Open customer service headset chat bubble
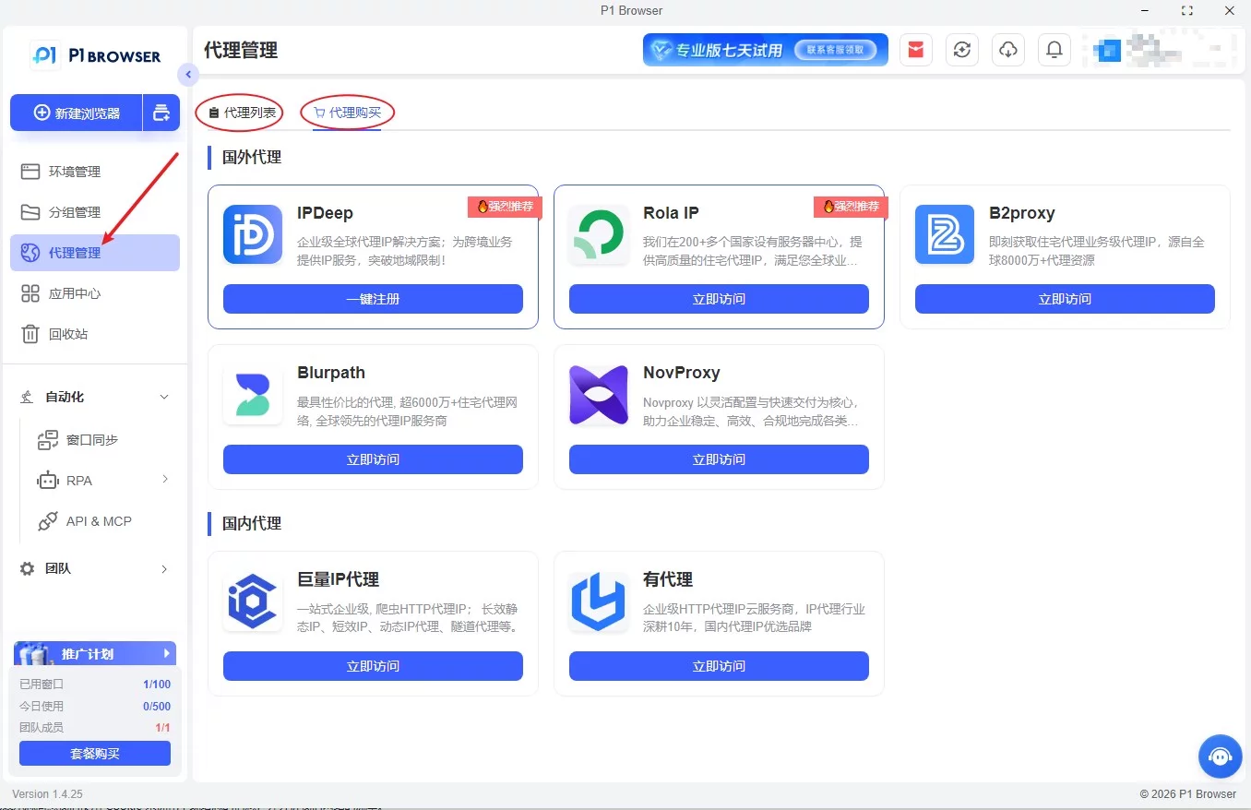The image size is (1251, 810). click(1221, 756)
